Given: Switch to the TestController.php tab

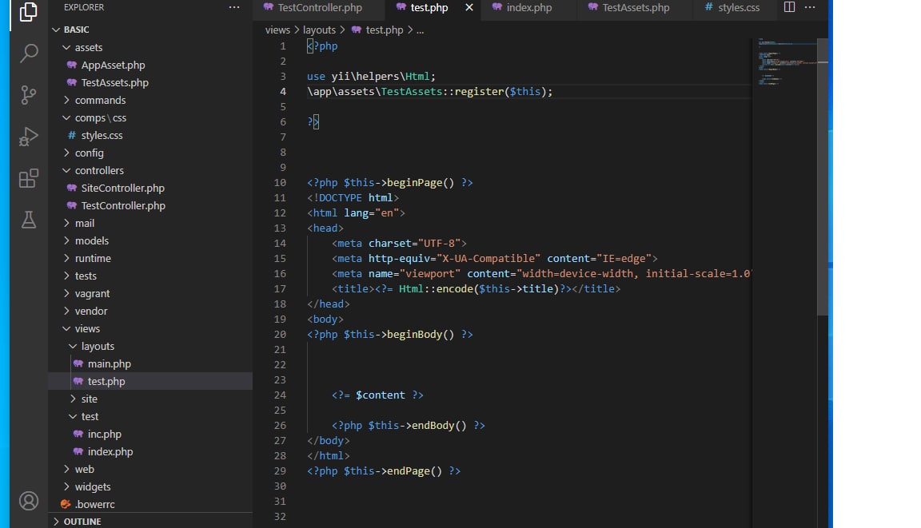Looking at the screenshot, I should (319, 8).
